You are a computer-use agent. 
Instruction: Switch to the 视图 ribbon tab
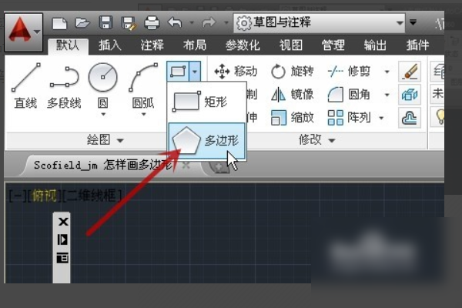point(291,45)
